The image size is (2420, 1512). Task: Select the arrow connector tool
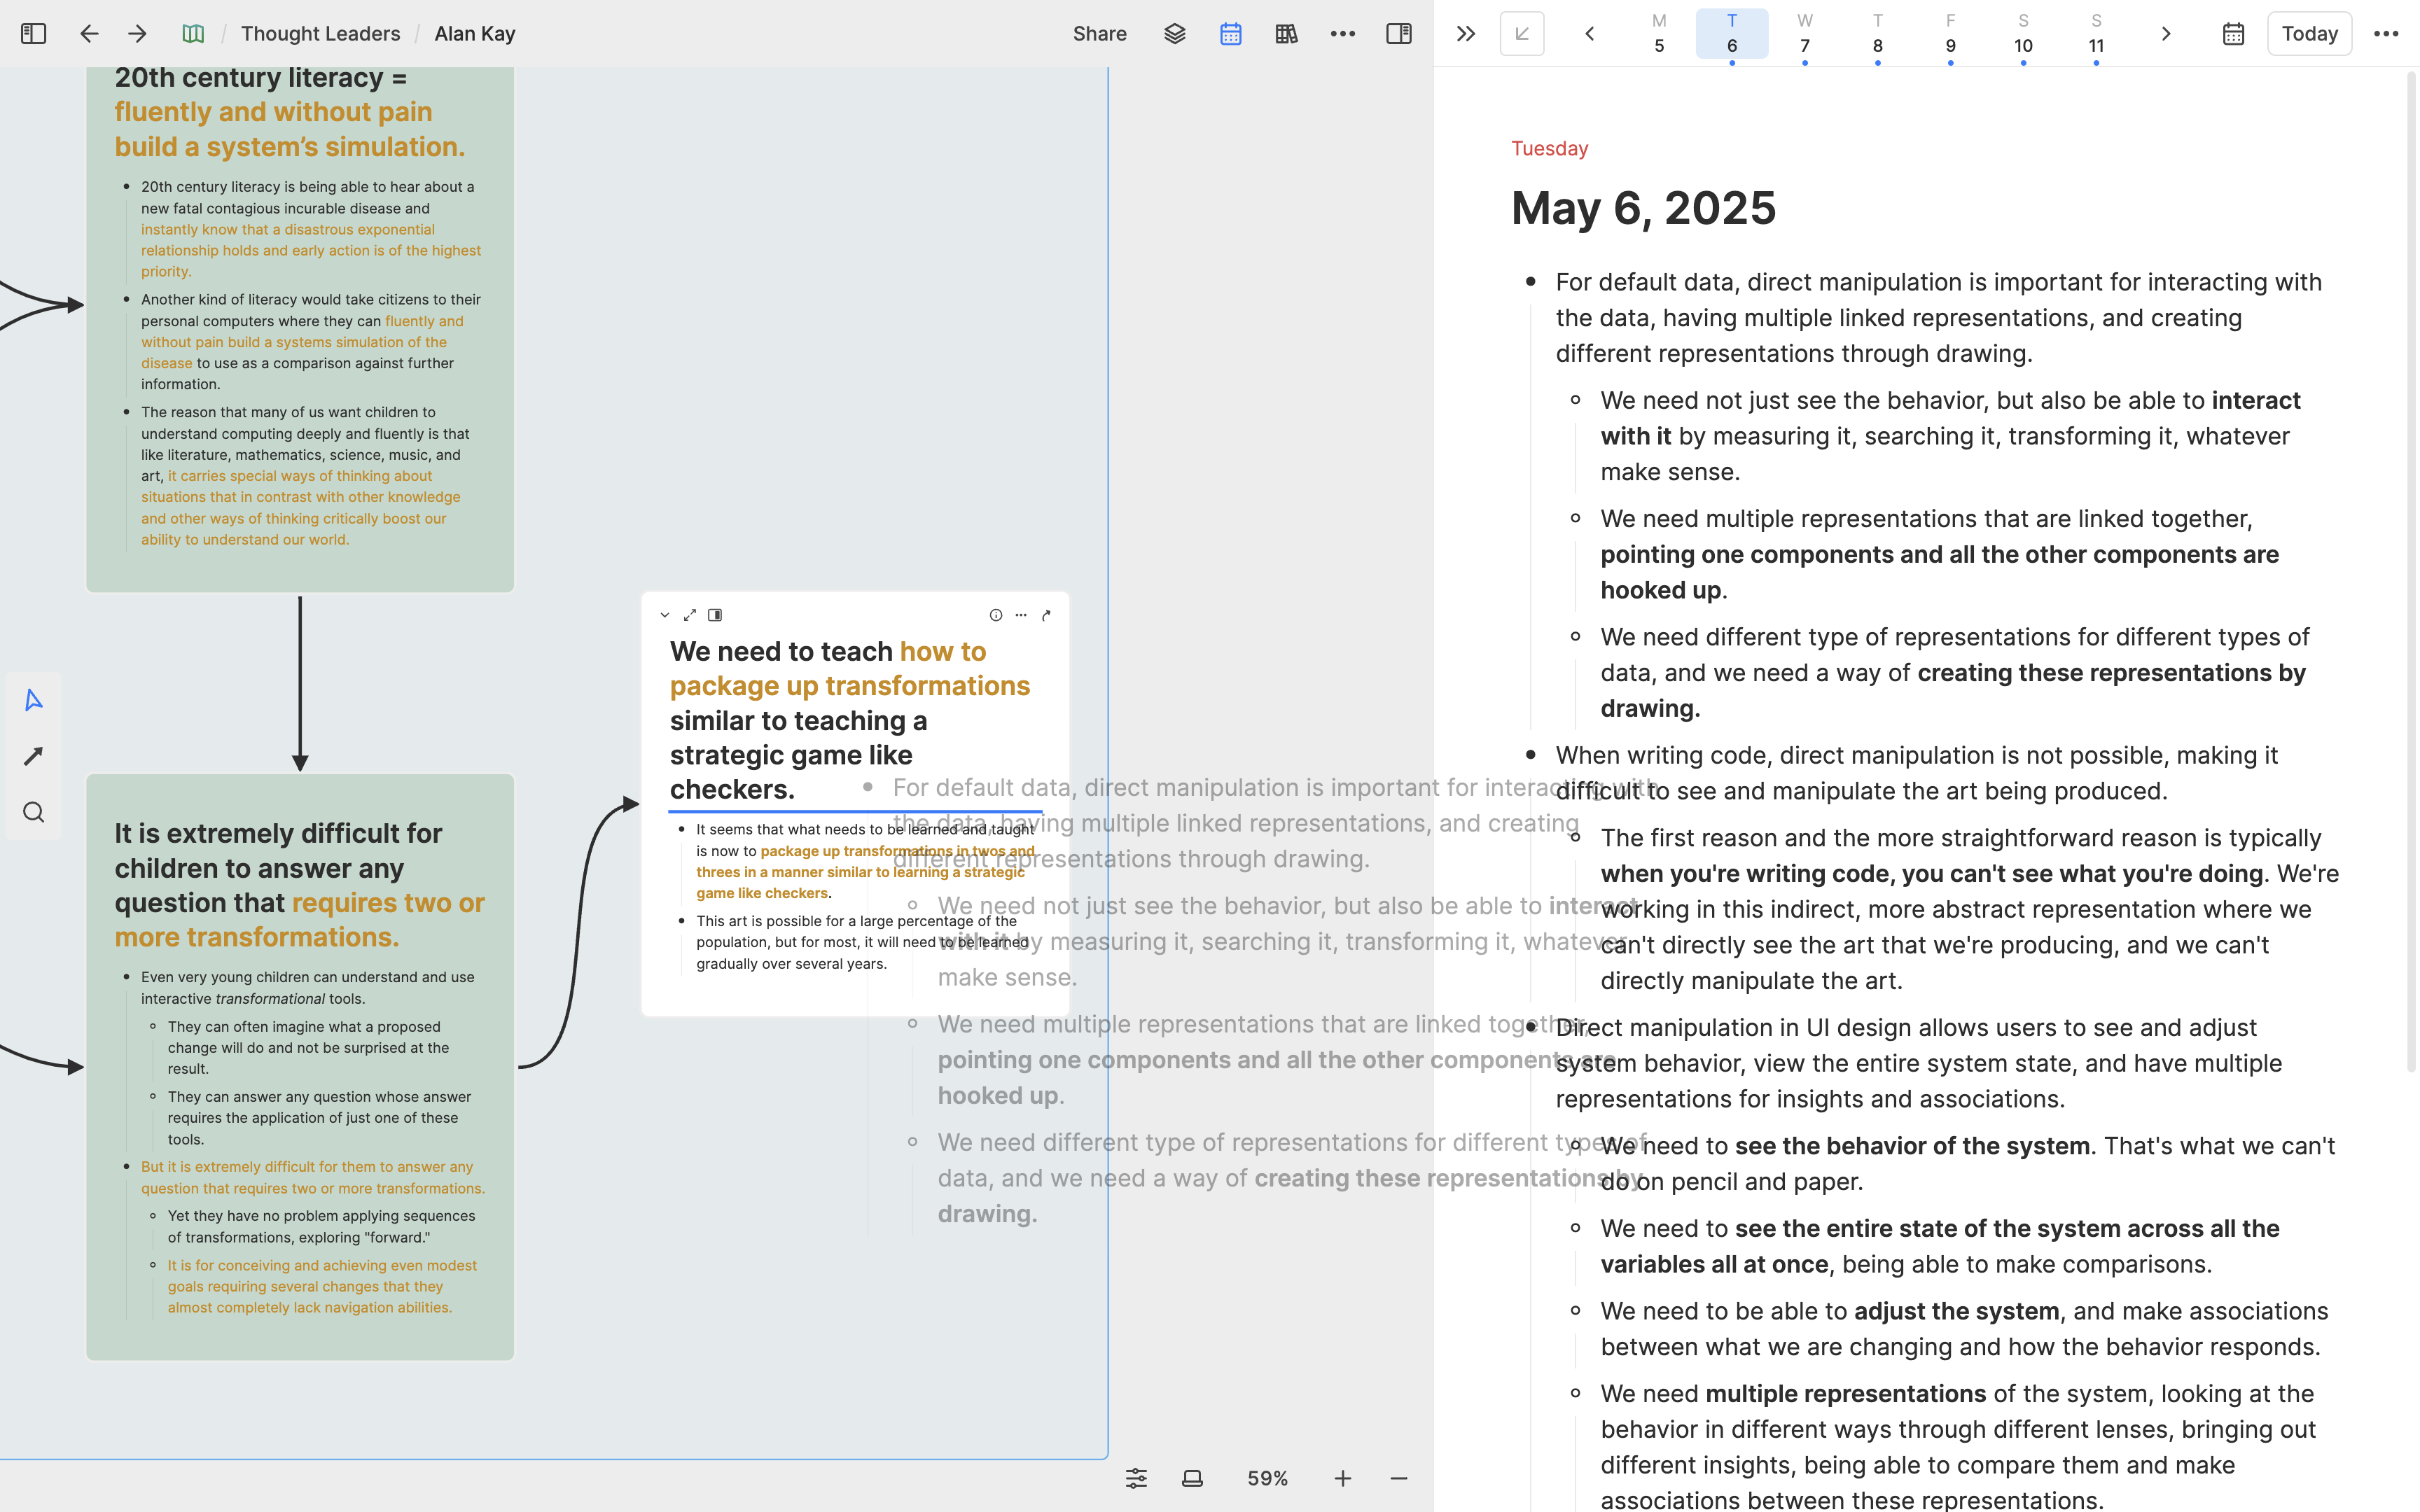[x=33, y=756]
